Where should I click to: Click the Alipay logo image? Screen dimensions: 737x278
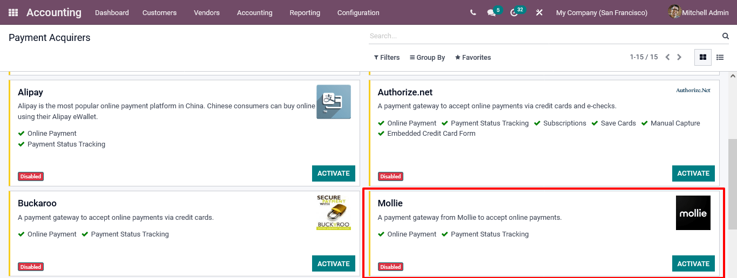334,102
